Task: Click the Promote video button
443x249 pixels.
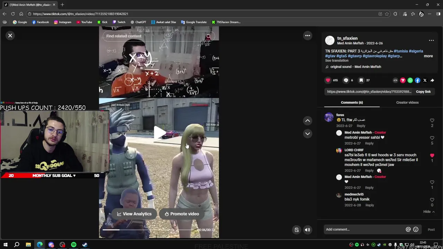Action: pyautogui.click(x=182, y=214)
